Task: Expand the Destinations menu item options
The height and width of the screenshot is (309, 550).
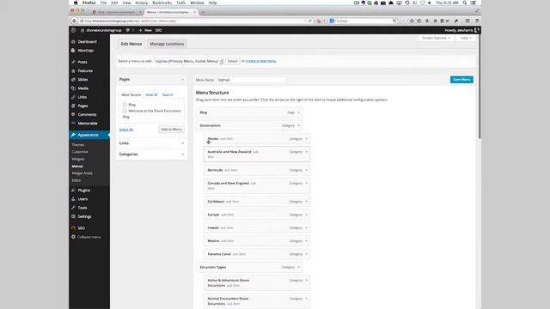Action: click(298, 125)
